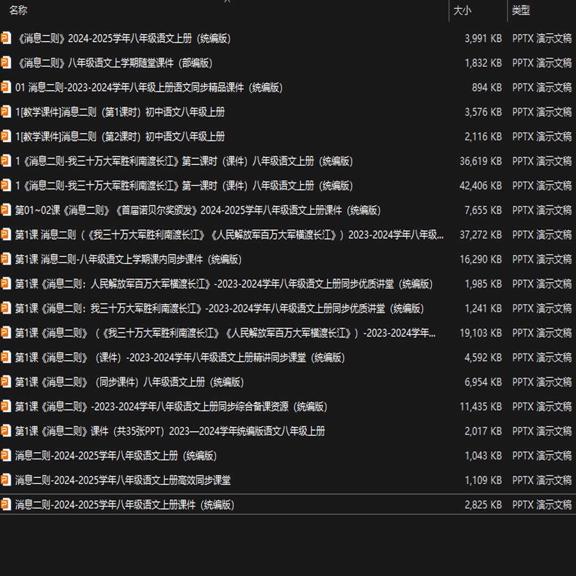Click the size value 7,655 KB
The image size is (576, 576).
[483, 210]
